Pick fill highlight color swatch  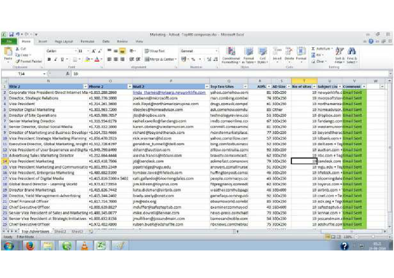[x=87, y=59]
